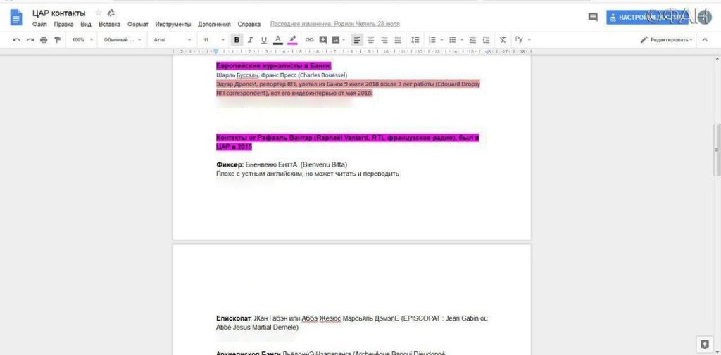Toggle underline formatting
This screenshot has width=721, height=355.
coord(264,40)
